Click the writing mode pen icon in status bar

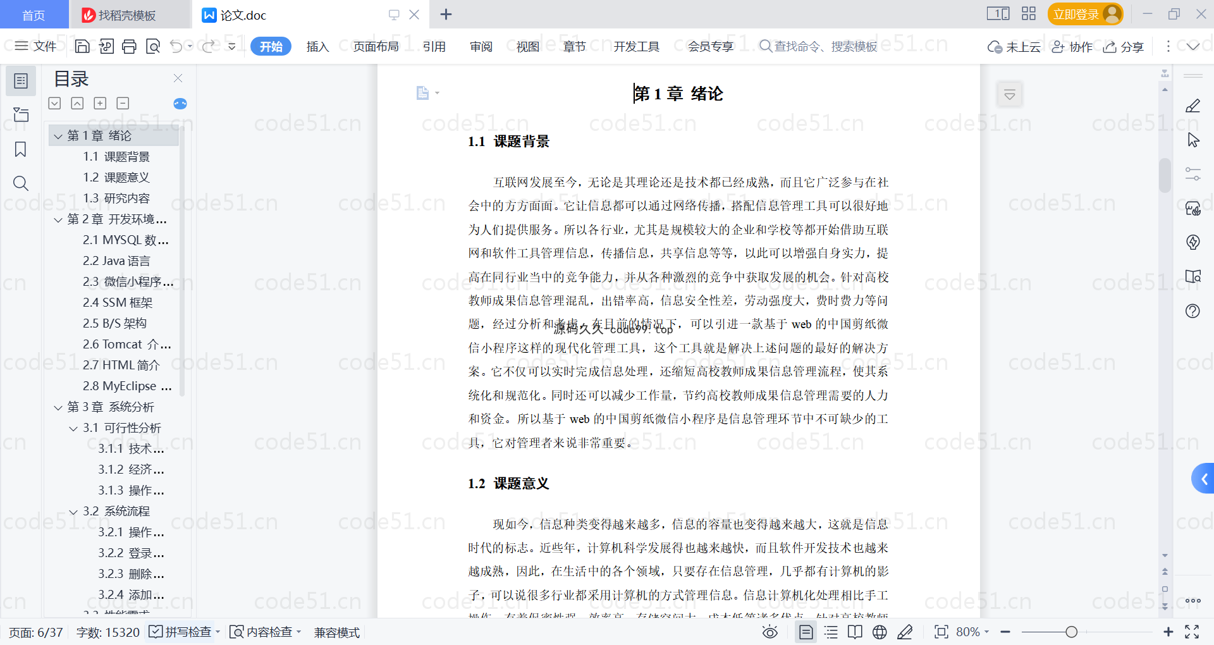905,632
